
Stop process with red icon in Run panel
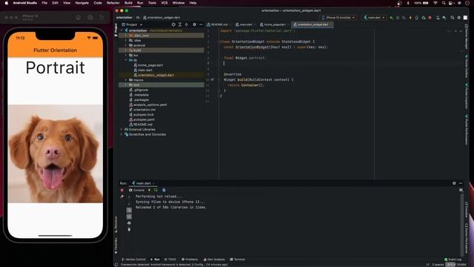(x=122, y=190)
